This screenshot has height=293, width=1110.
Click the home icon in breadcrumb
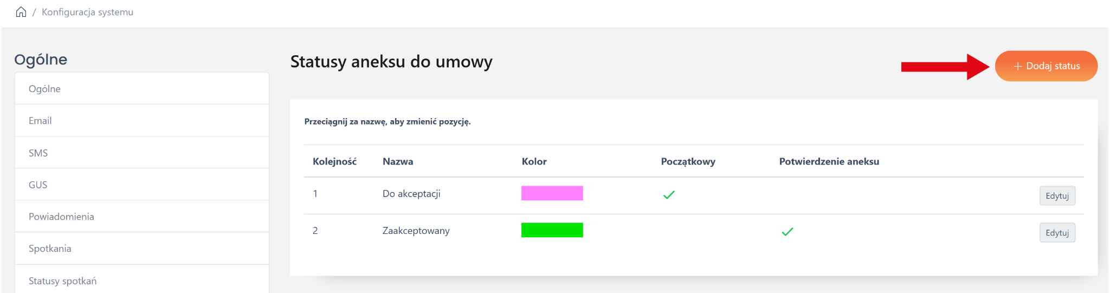click(x=21, y=12)
